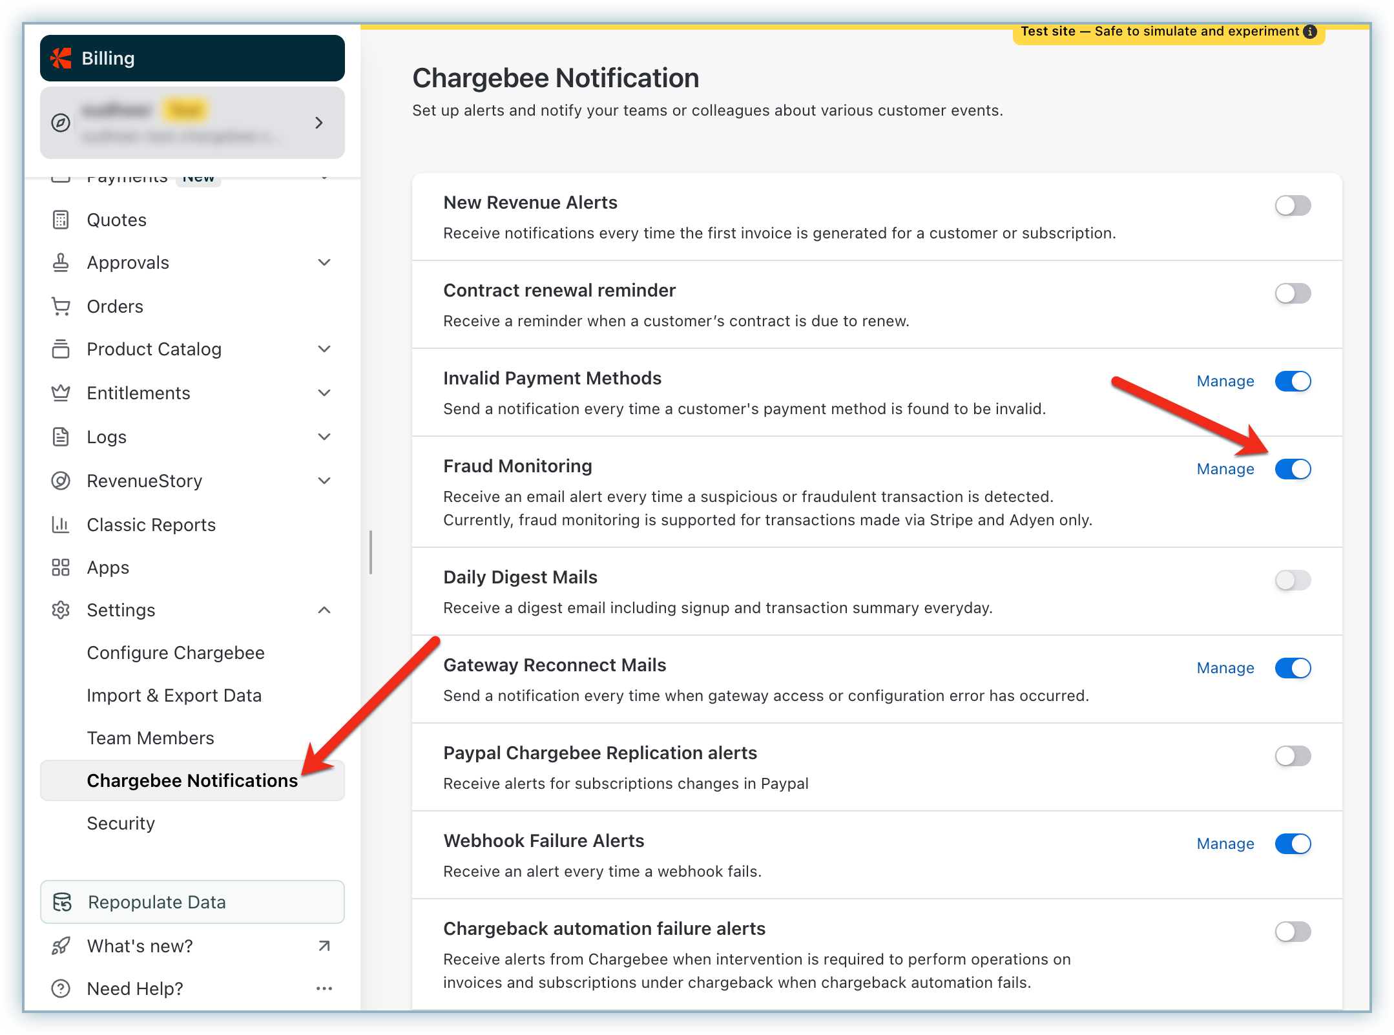The width and height of the screenshot is (1394, 1035).
Task: Click the Orders shopping cart icon
Action: (61, 306)
